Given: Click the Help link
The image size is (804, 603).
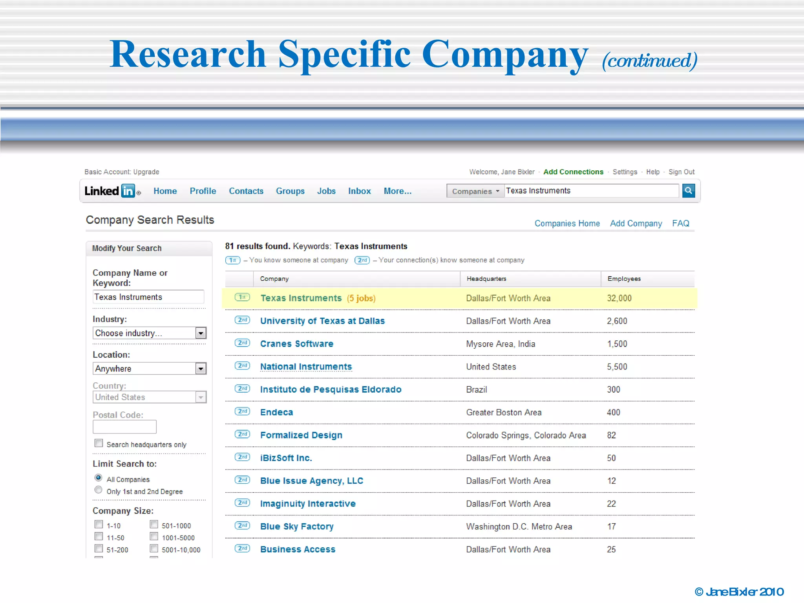Looking at the screenshot, I should point(653,172).
